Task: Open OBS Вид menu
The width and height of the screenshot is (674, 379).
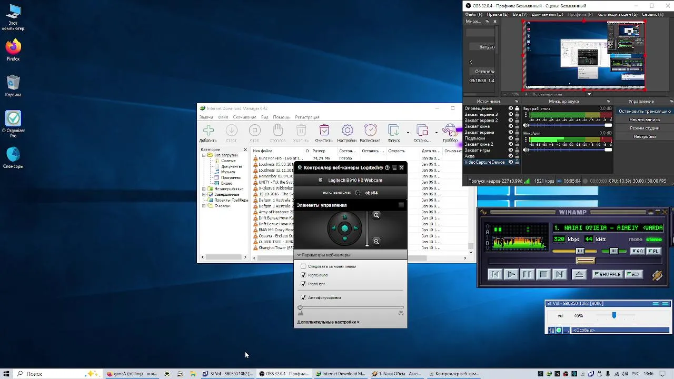Action: coord(520,15)
